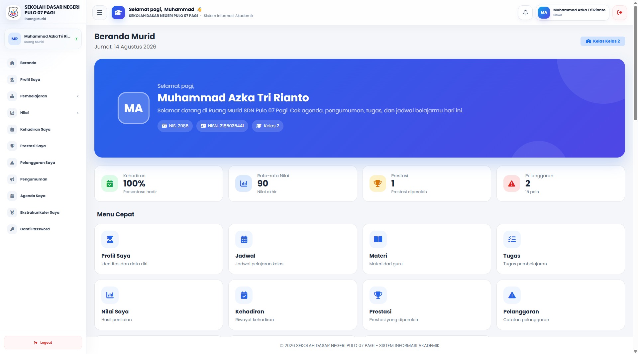The image size is (638, 354).
Task: Click the Materi book card icon
Action: pos(378,239)
